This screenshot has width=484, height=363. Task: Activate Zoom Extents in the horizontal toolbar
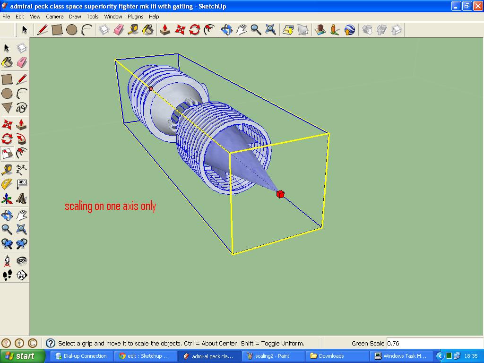tap(271, 30)
